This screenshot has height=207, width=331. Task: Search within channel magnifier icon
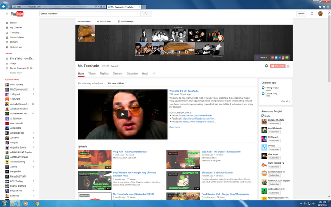(154, 73)
